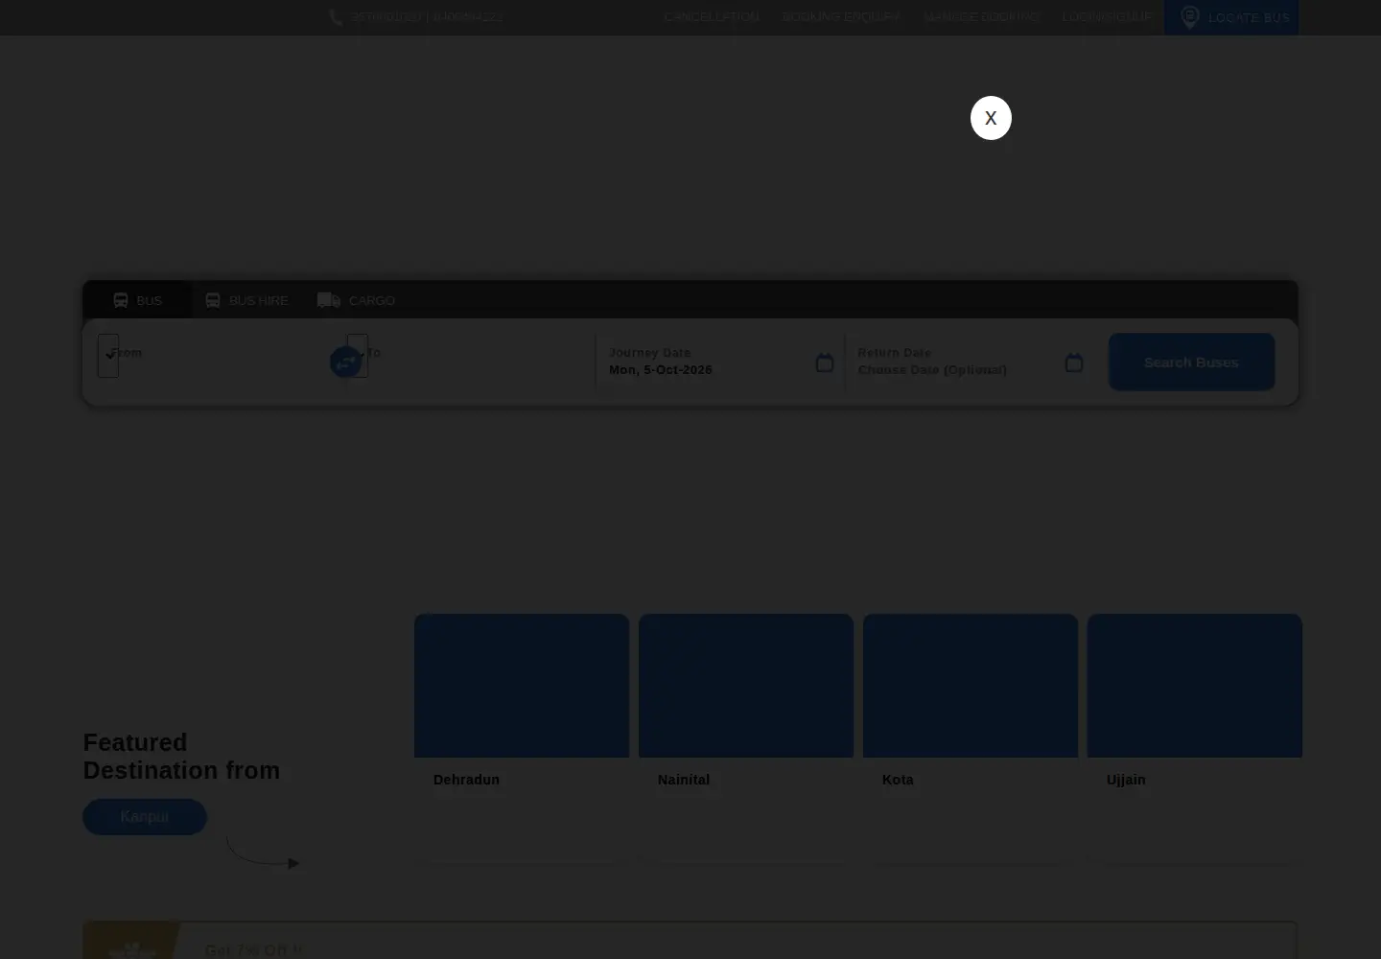Click the Dehradun destination name
The image size is (1381, 959).
click(466, 780)
